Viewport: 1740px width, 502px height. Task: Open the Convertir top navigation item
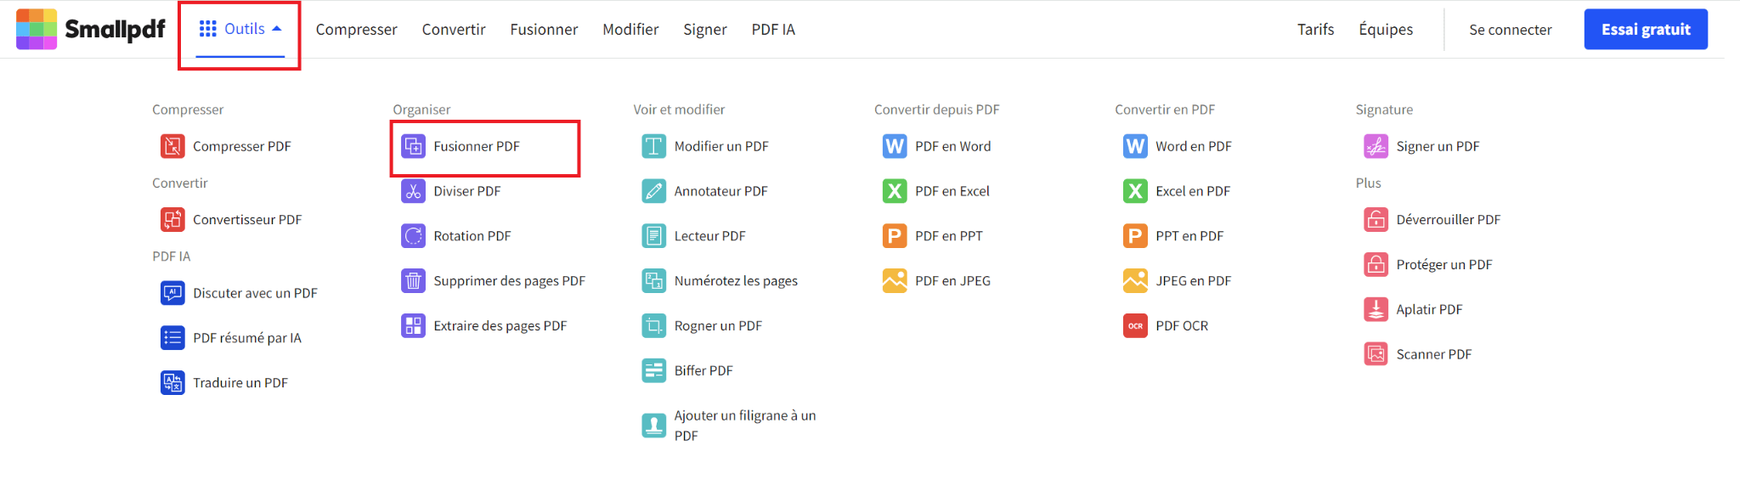pos(454,30)
